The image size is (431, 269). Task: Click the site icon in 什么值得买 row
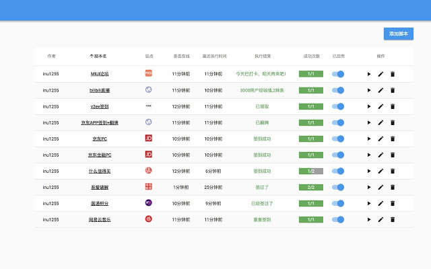tap(148, 170)
